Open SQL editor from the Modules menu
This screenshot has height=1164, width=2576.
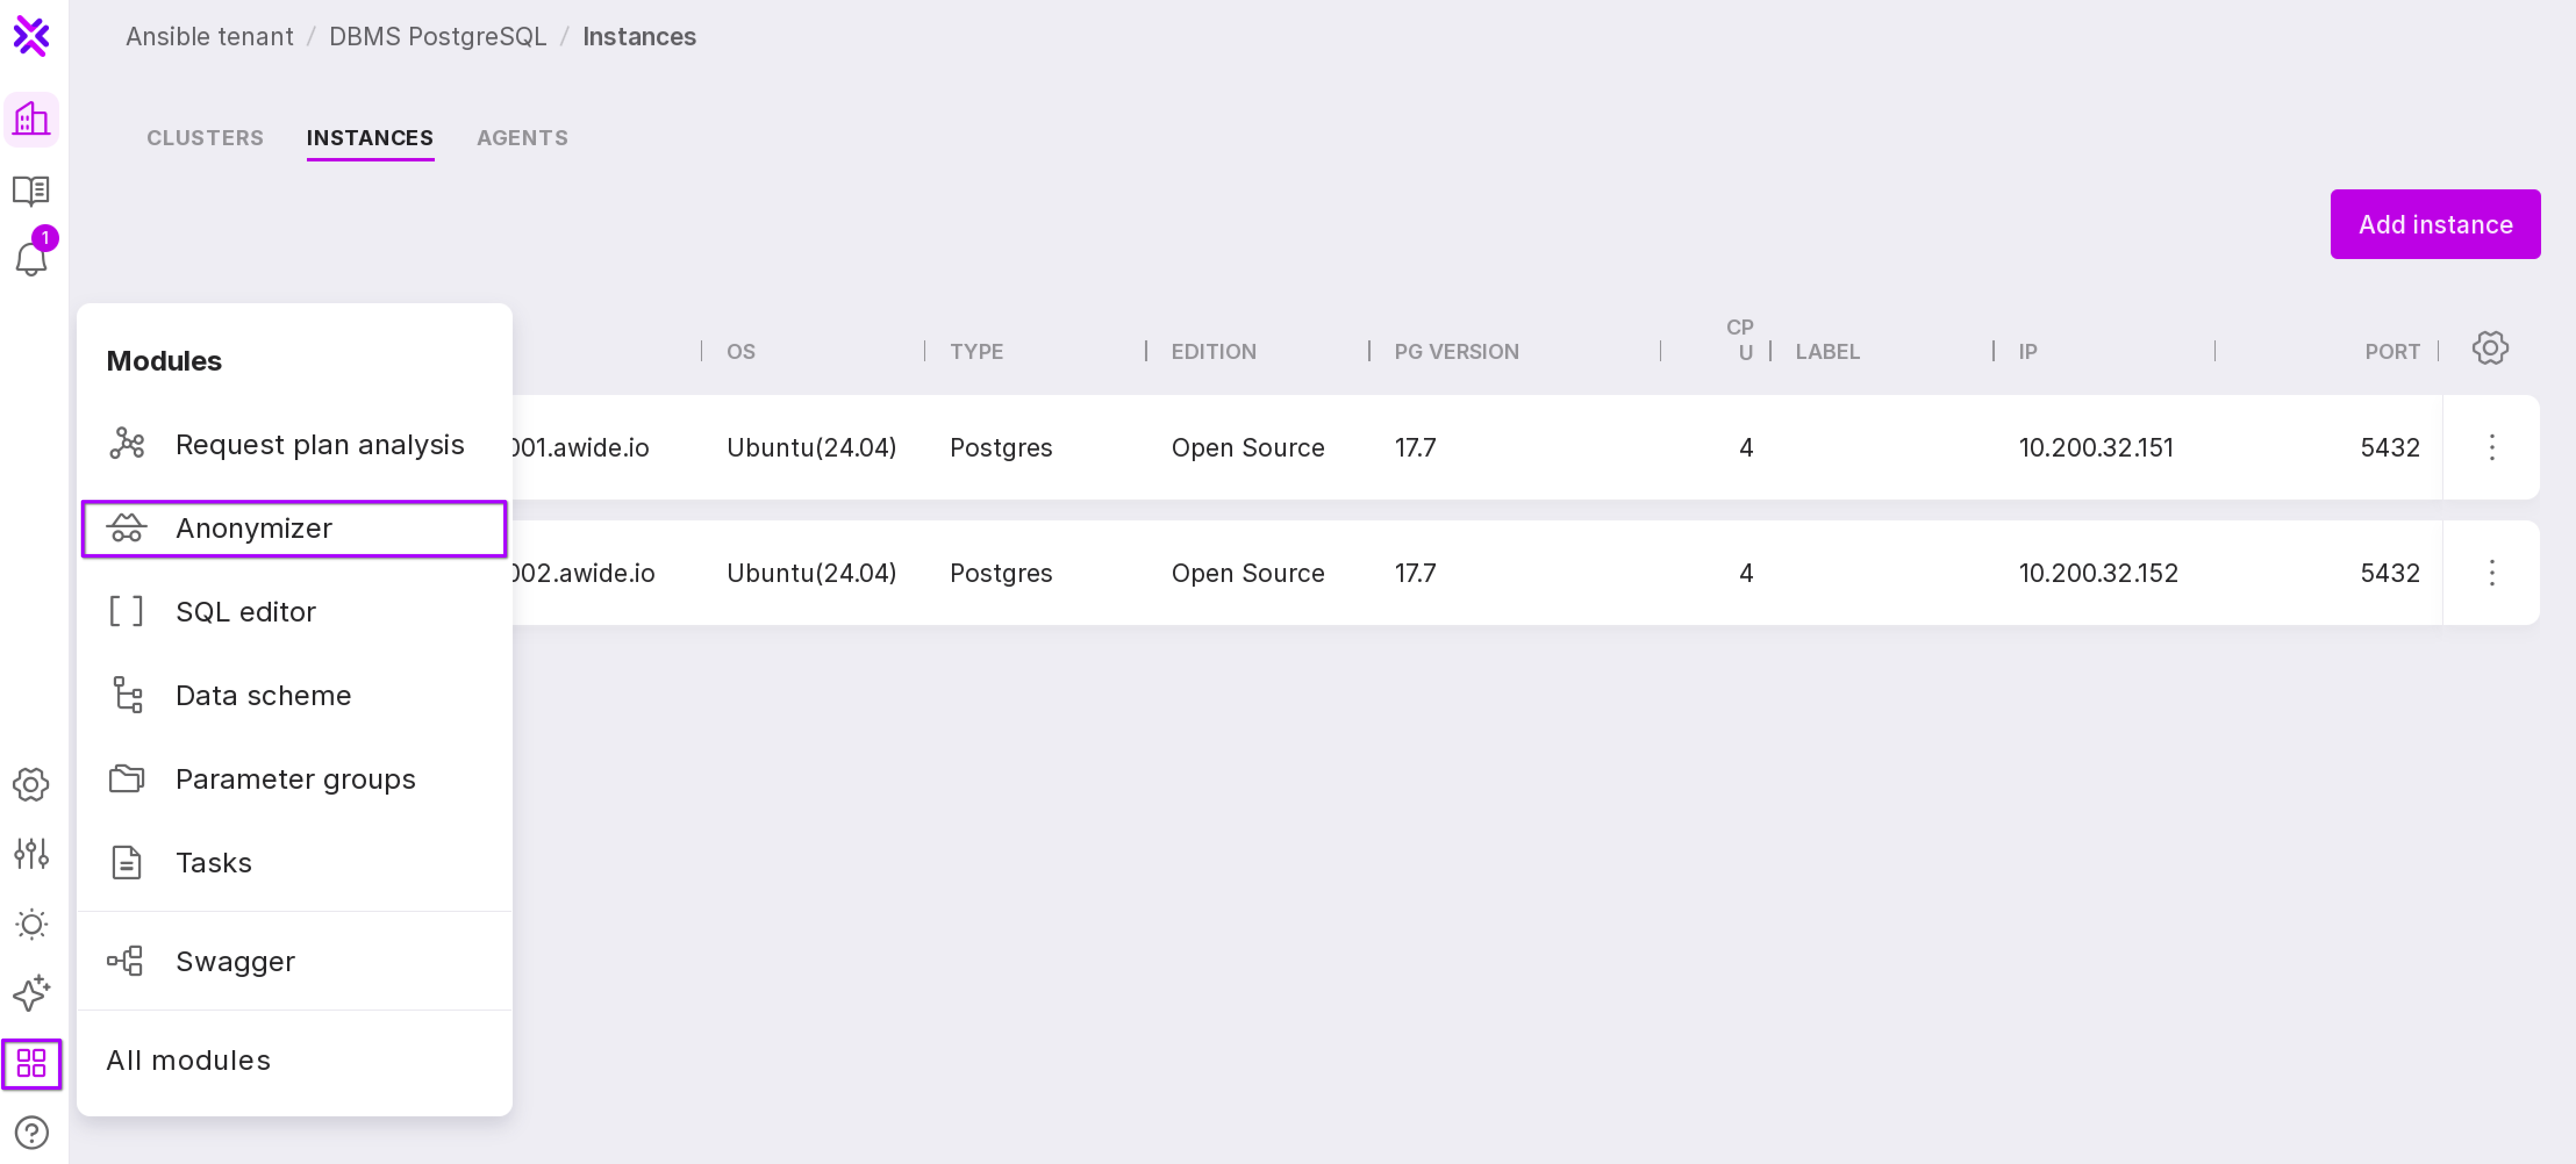point(246,612)
